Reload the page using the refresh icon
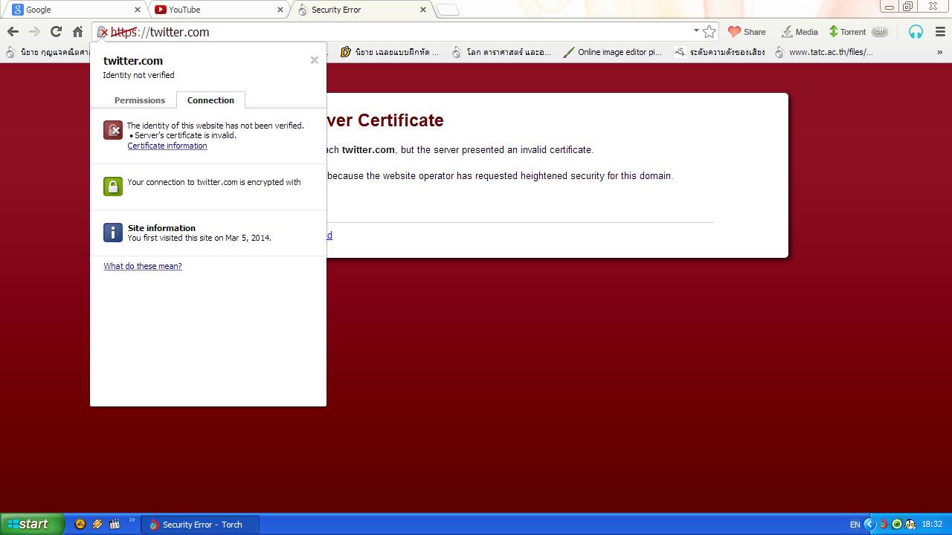The image size is (952, 535). pos(56,32)
